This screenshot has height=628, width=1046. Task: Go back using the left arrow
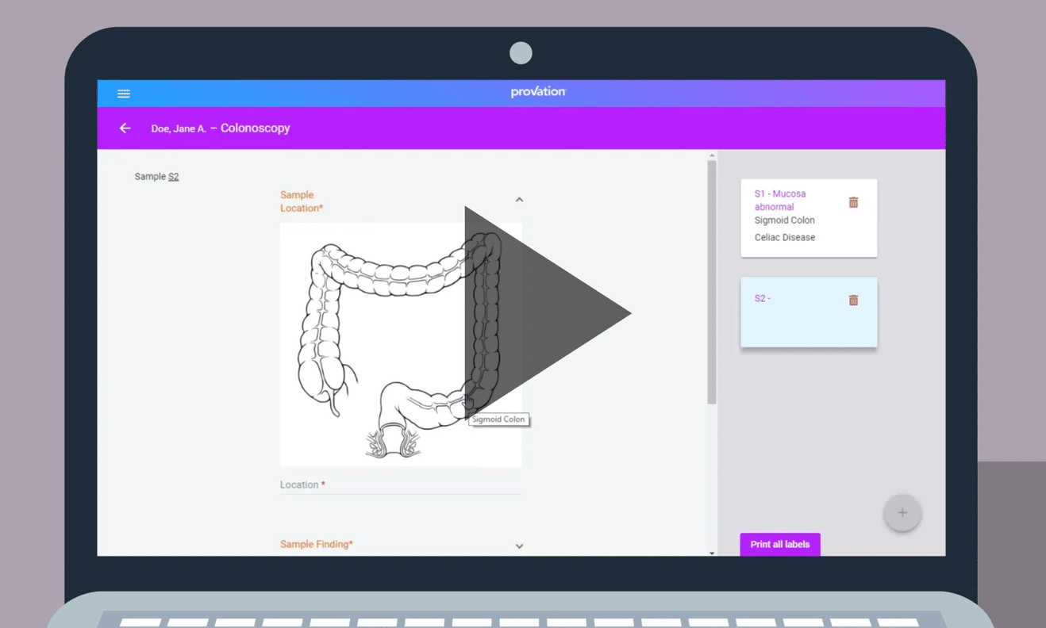[125, 128]
